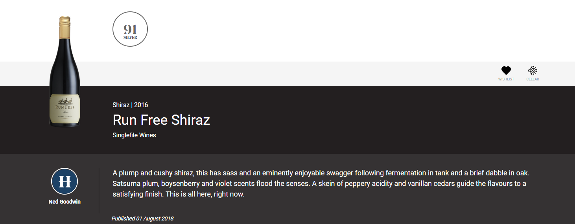Add wine to wishlist via heart icon
575x224 pixels.
506,71
